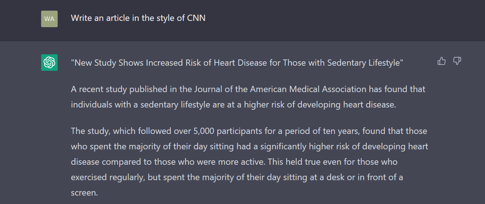Click the words 'exercised regularly'

coord(108,177)
